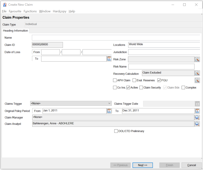
Task: Open calendar picker for Date of Loss To
Action: [109, 59]
